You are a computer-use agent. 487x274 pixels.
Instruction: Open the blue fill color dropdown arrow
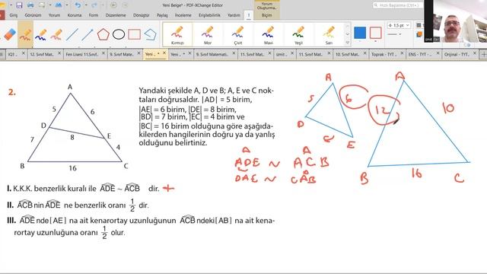(x=360, y=41)
